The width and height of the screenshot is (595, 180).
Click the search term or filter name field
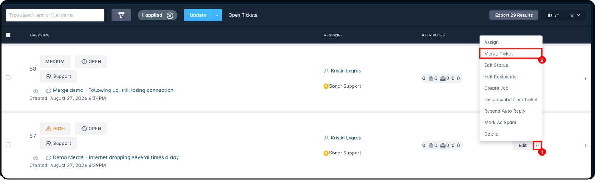(x=55, y=15)
